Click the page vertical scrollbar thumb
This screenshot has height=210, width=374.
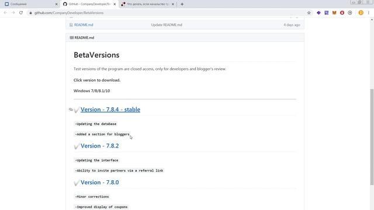[372, 136]
